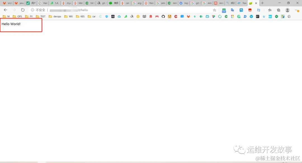Open the green lightning bolt bookmark icon
The height and width of the screenshot is (163, 302).
click(x=195, y=16)
